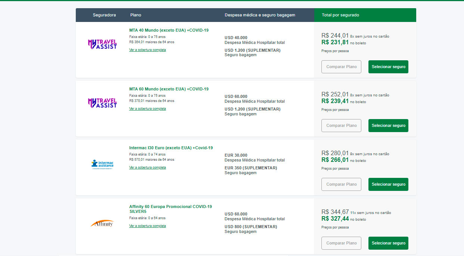This screenshot has width=464, height=256.
Task: Select the MTA 40 Mundo insurance
Action: coord(388,67)
